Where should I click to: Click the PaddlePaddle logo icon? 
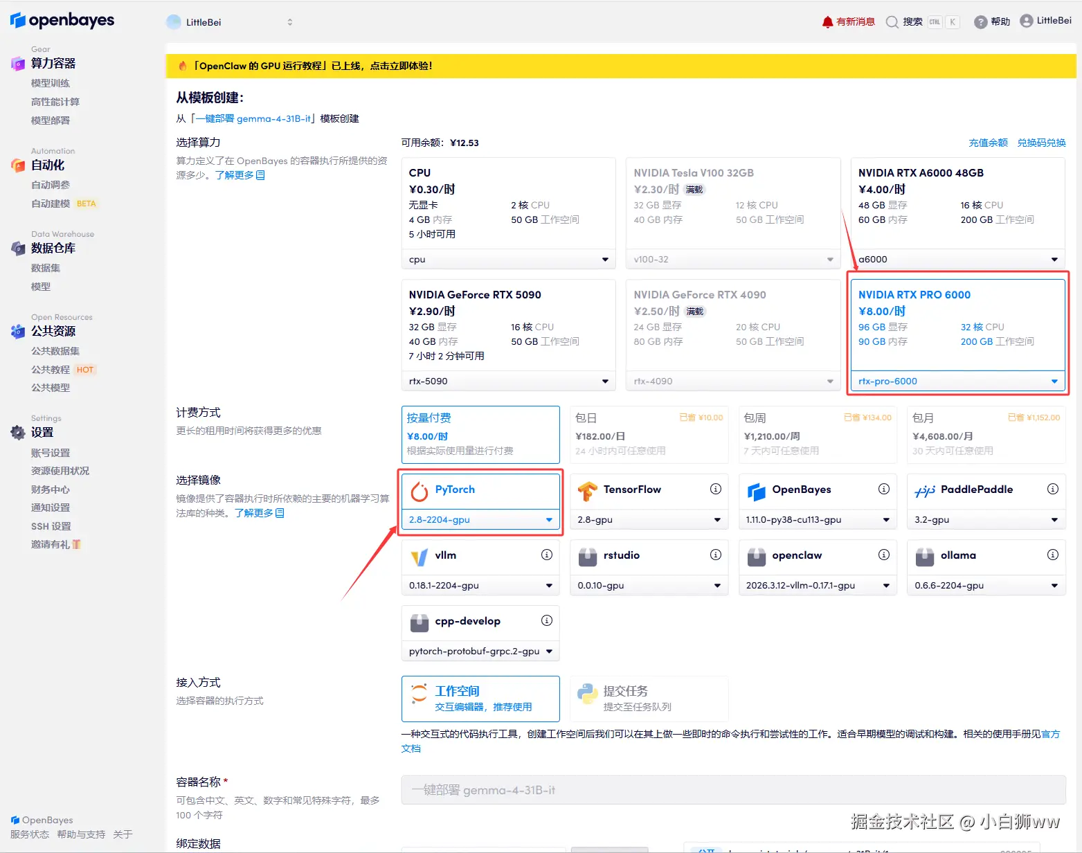click(925, 491)
